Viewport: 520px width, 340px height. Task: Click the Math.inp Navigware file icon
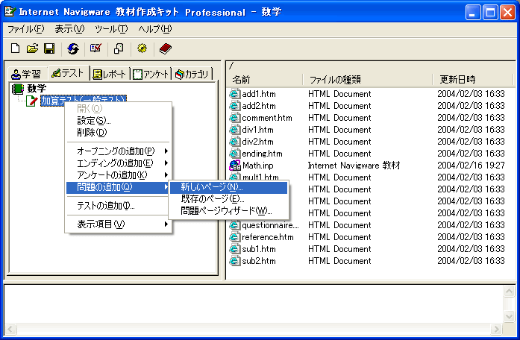(x=235, y=165)
